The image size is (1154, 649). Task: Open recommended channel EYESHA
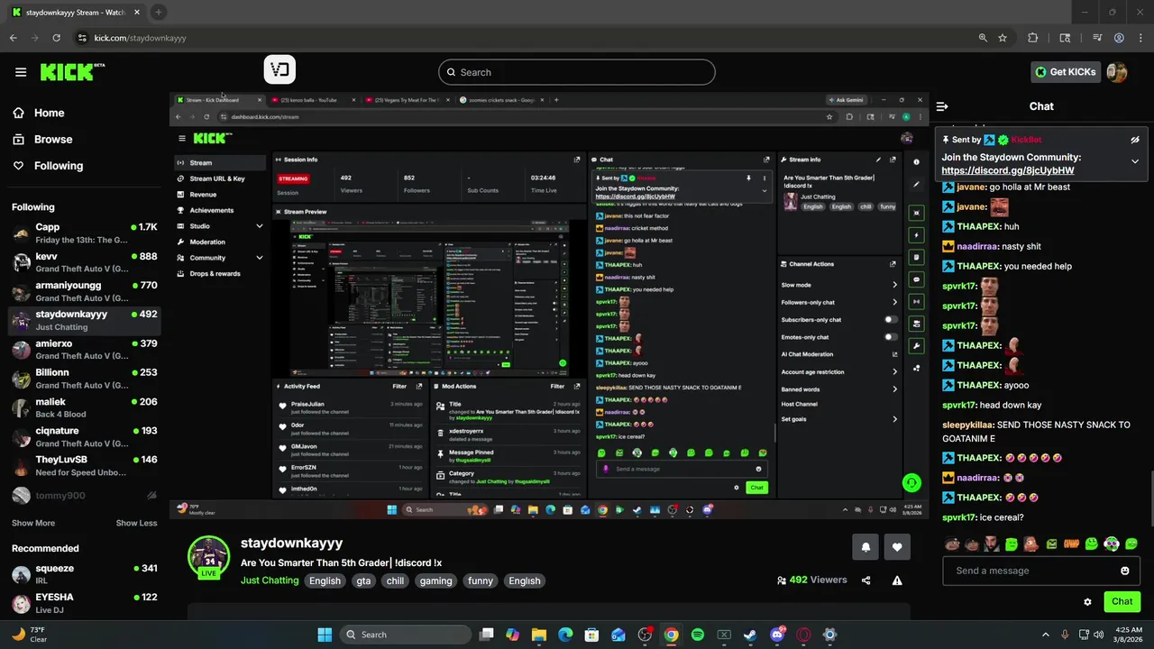click(x=84, y=603)
